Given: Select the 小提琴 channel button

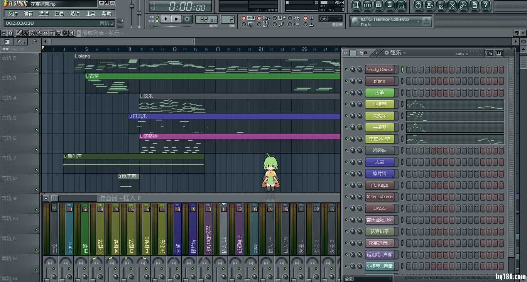Looking at the screenshot, I should [x=380, y=104].
